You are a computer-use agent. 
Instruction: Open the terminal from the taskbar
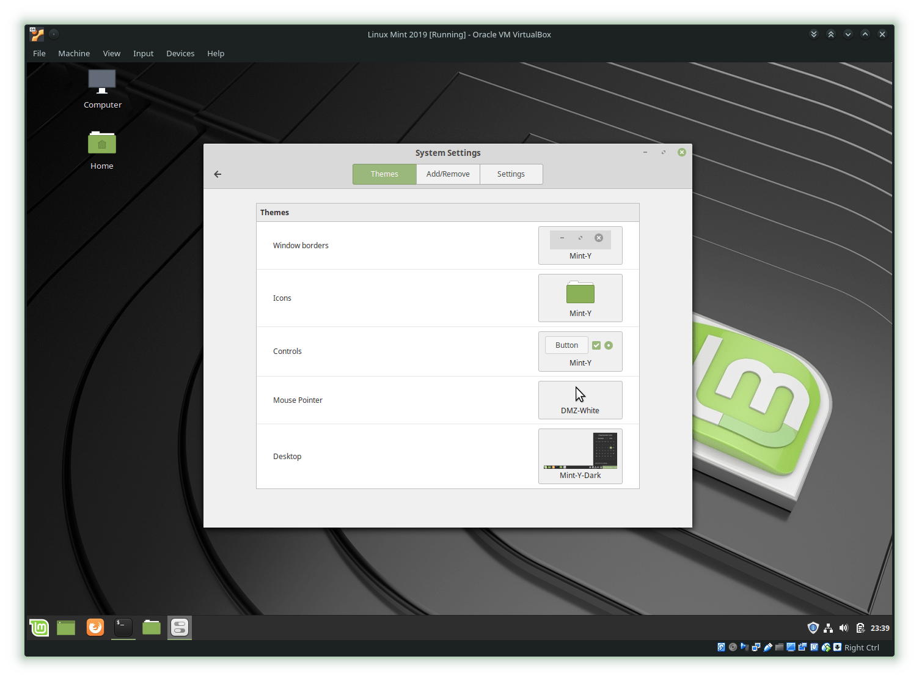[122, 627]
